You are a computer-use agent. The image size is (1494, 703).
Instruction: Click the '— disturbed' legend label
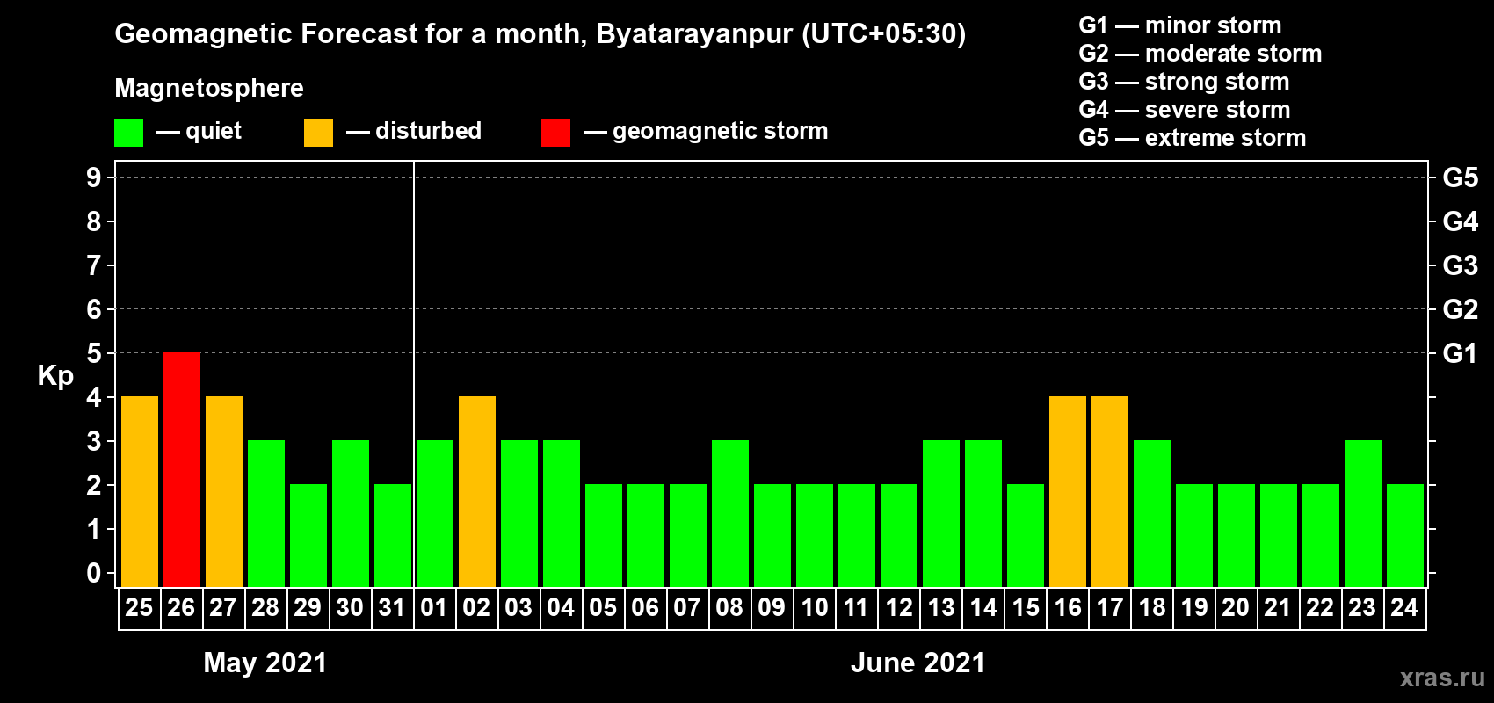414,131
